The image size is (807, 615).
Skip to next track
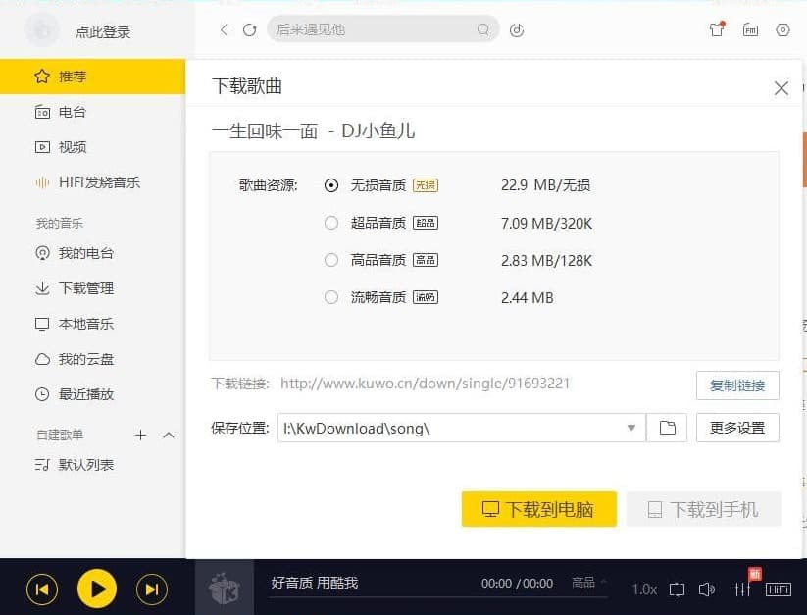pyautogui.click(x=152, y=589)
